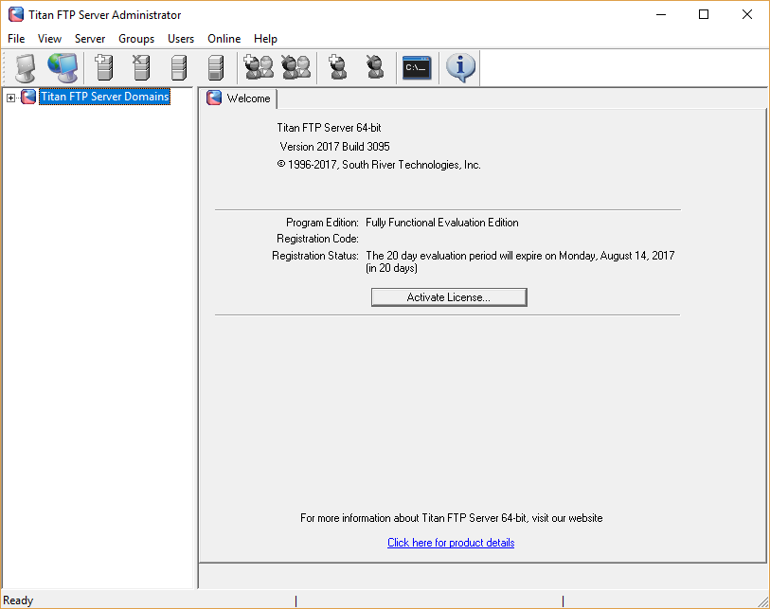Click the Welcome tab icon
The width and height of the screenshot is (770, 609).
pyautogui.click(x=214, y=98)
